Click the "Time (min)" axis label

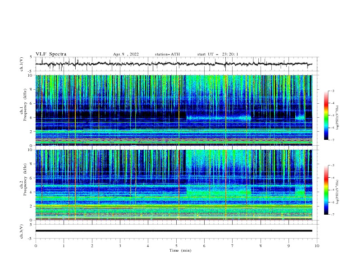click(x=180, y=250)
